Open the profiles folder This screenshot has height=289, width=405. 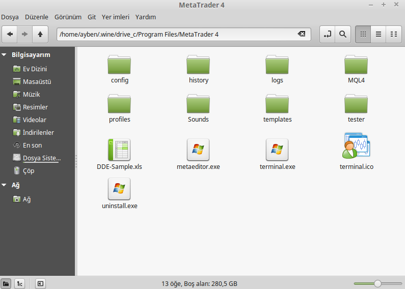point(119,109)
